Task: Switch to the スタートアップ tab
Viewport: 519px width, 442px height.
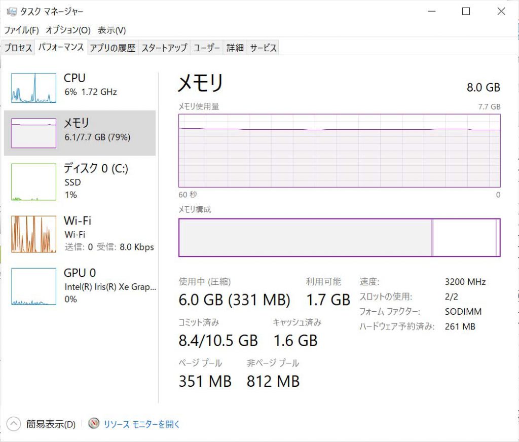Action: (164, 48)
